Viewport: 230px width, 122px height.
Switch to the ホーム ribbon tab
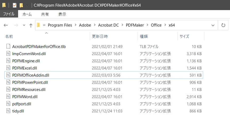coord(27,14)
